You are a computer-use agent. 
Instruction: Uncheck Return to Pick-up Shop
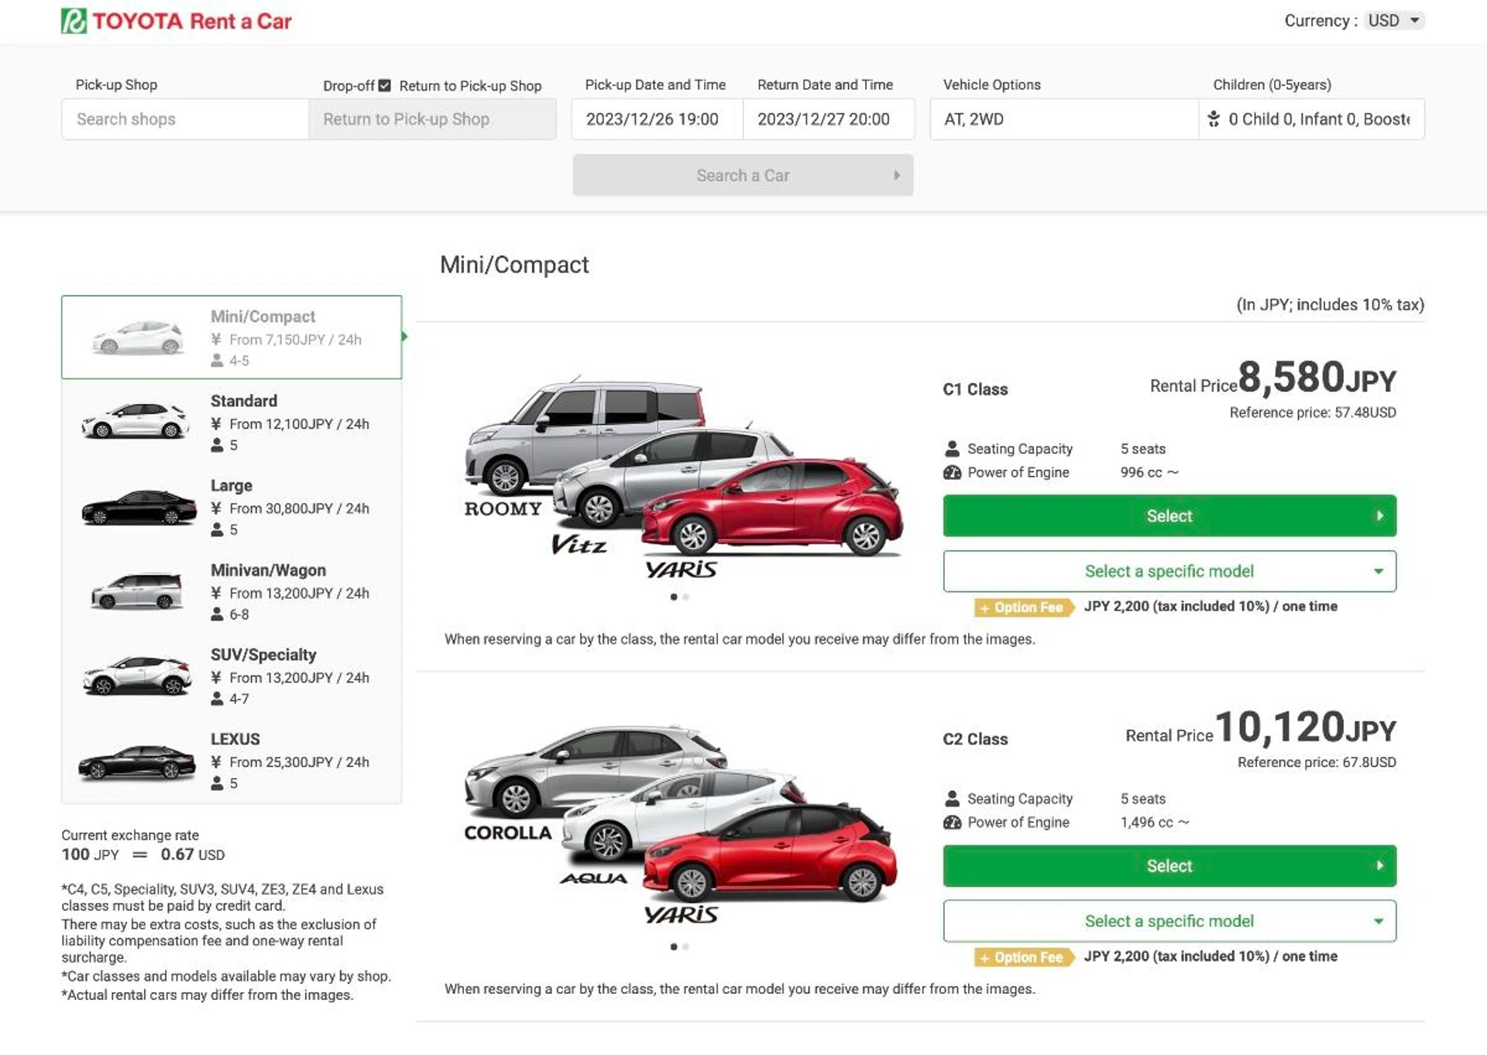coord(385,85)
